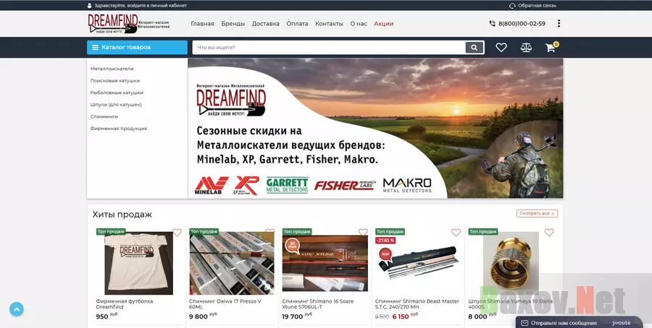
Task: Click the magnifier search button
Action: point(475,47)
